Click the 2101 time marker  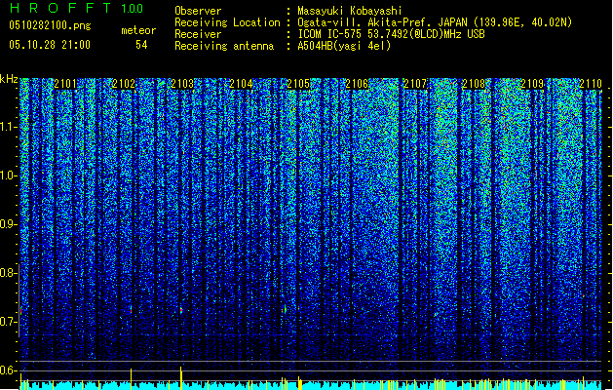65,84
